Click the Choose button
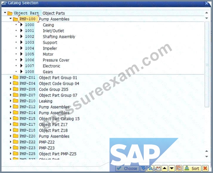213x173 pixels. tap(127, 168)
